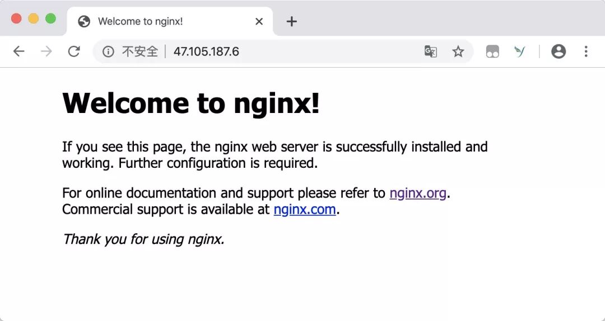Click the green leaf extension icon
Image resolution: width=605 pixels, height=321 pixels.
[x=520, y=51]
